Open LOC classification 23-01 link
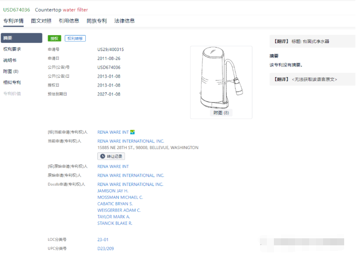 pos(103,240)
